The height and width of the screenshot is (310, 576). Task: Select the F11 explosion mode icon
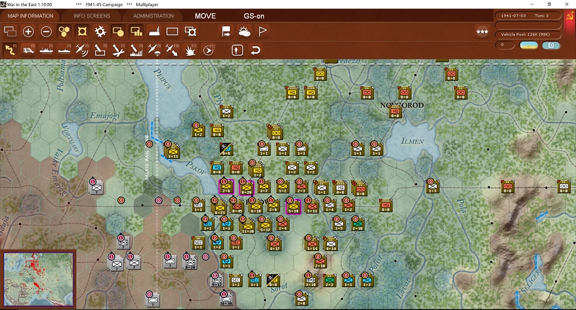(x=190, y=50)
